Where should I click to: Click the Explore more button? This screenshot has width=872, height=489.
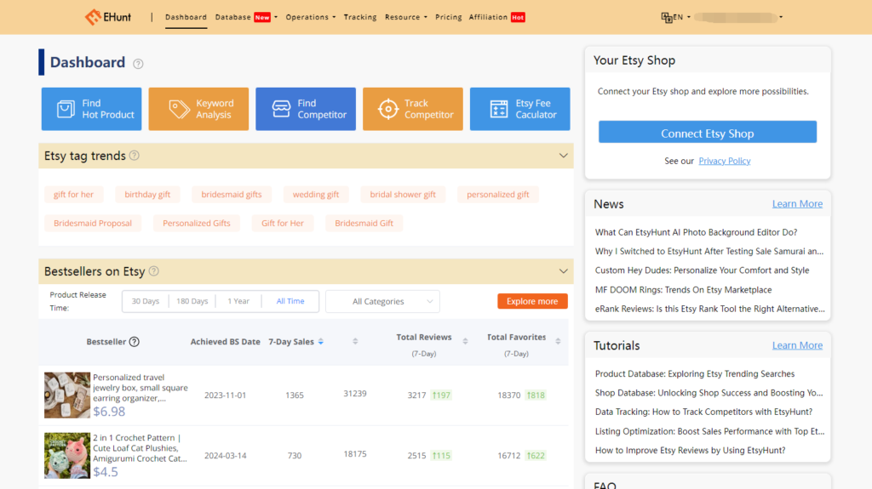point(532,301)
